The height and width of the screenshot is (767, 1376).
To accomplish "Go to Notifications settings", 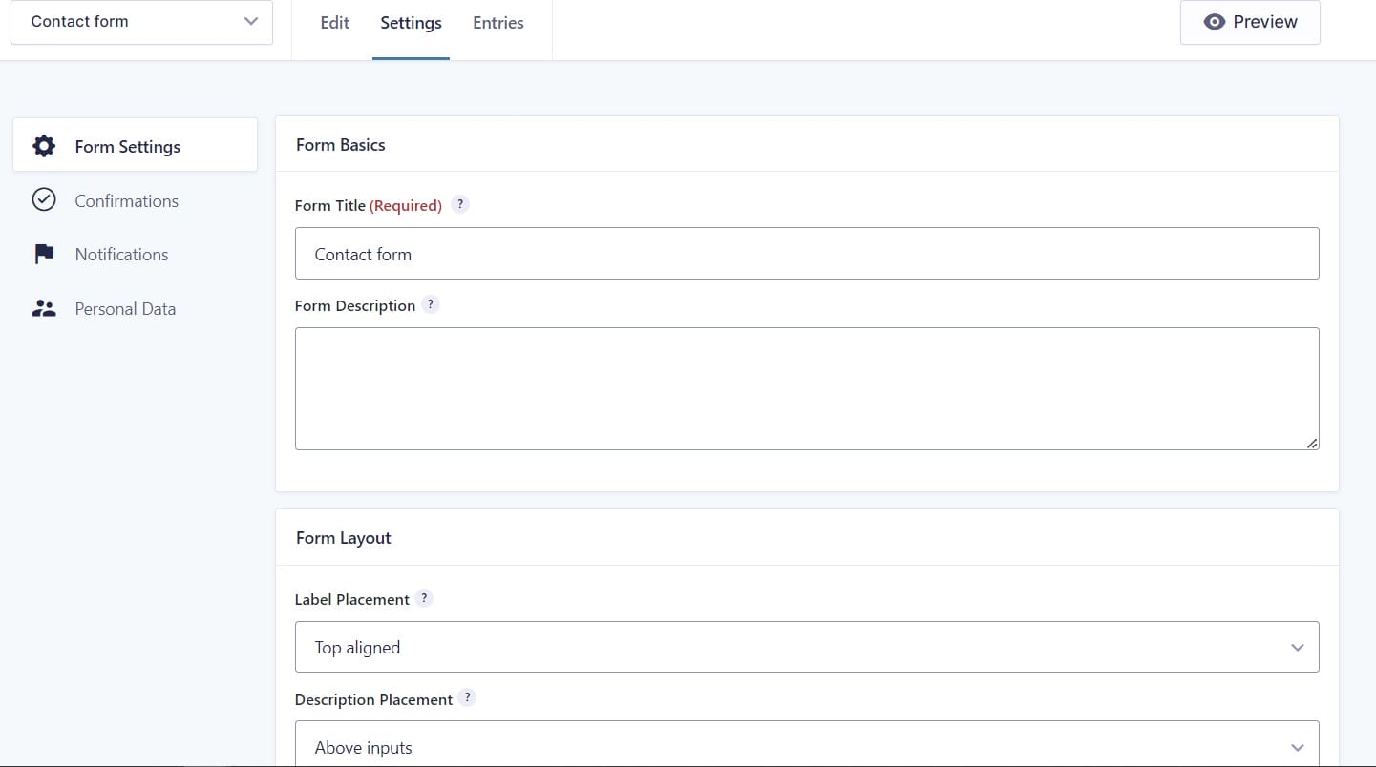I will tap(121, 255).
